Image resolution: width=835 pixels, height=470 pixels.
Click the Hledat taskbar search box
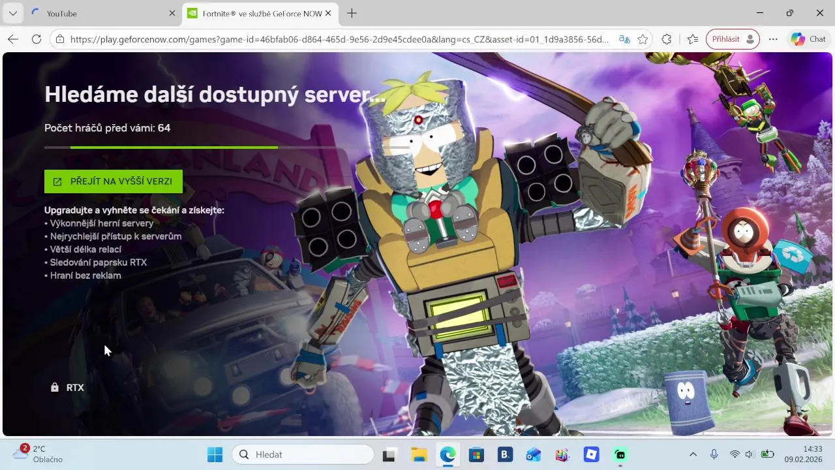(x=303, y=454)
